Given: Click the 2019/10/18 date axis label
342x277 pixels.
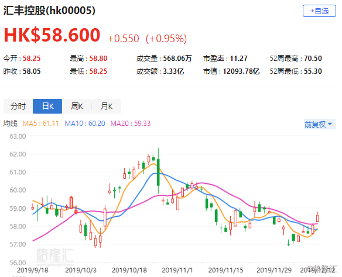Looking at the screenshot, I should pos(129,270).
